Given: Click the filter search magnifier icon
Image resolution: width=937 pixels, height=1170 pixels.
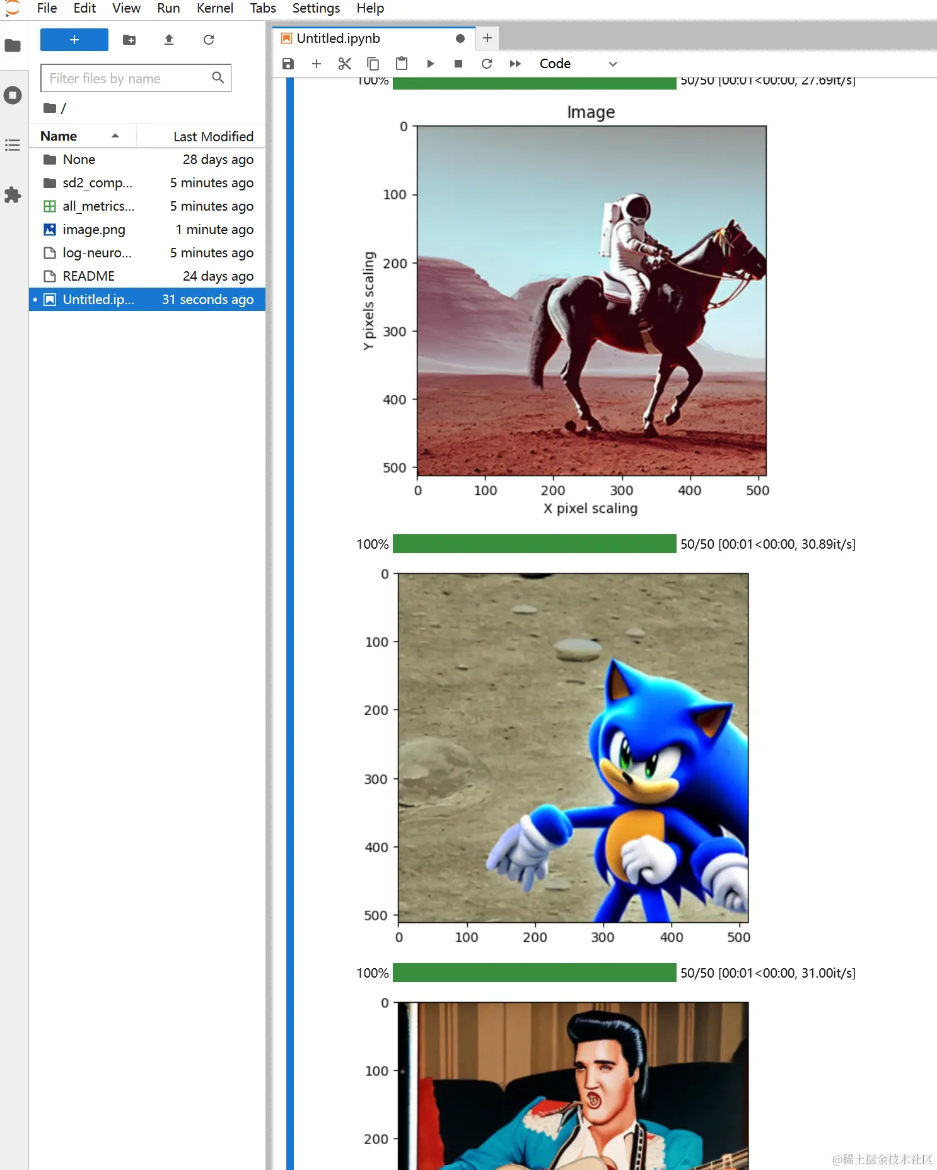Looking at the screenshot, I should (218, 78).
